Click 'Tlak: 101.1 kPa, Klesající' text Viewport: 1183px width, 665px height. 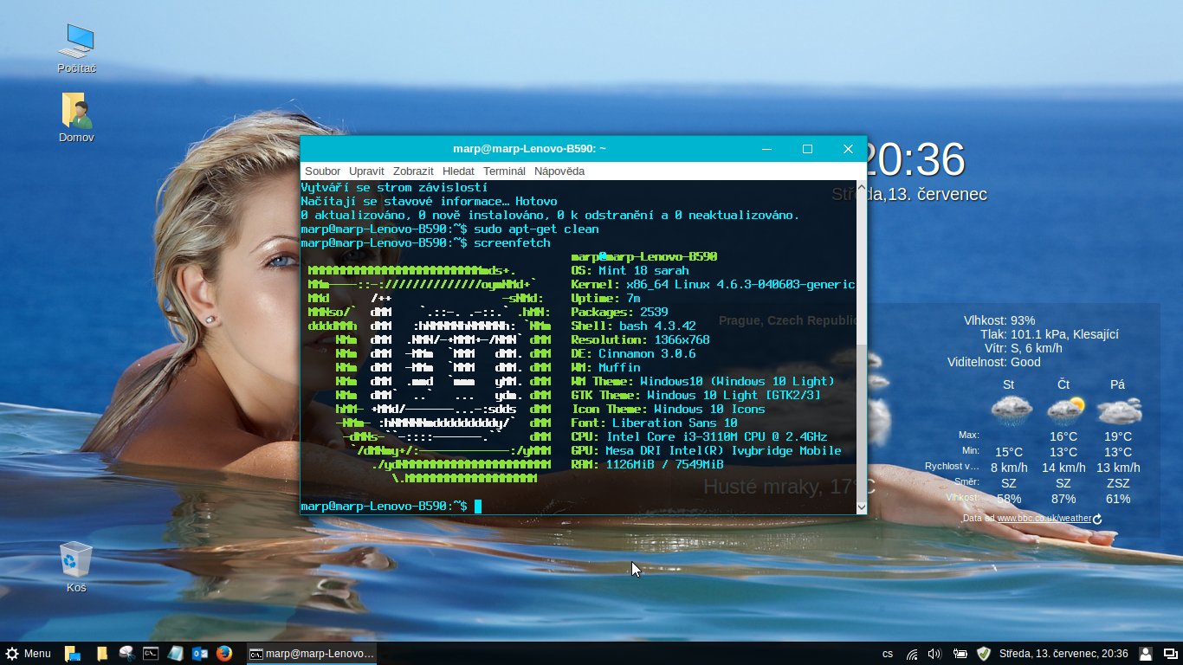1050,334
